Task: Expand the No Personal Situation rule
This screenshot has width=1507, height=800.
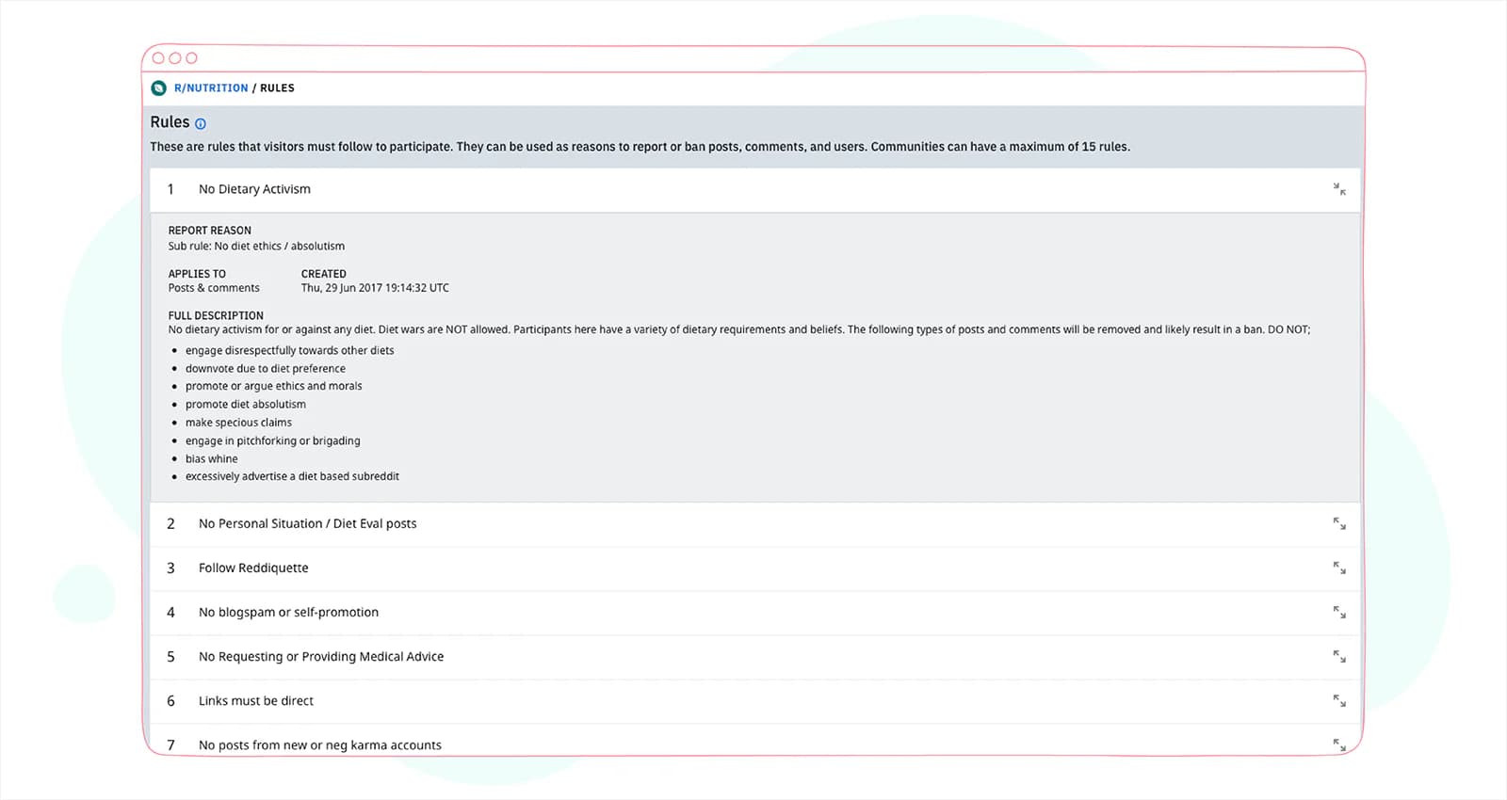Action: click(x=1339, y=523)
